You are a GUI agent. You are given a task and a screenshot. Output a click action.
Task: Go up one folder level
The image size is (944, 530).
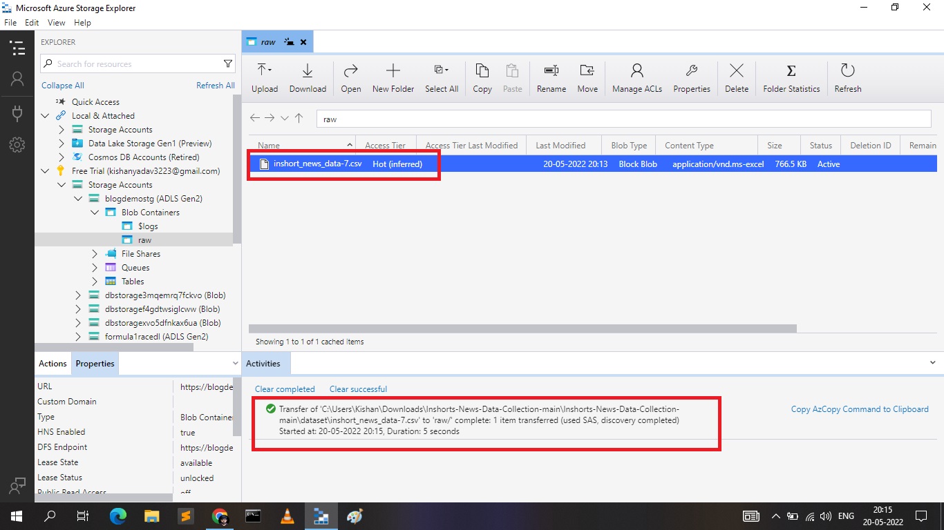coord(299,118)
